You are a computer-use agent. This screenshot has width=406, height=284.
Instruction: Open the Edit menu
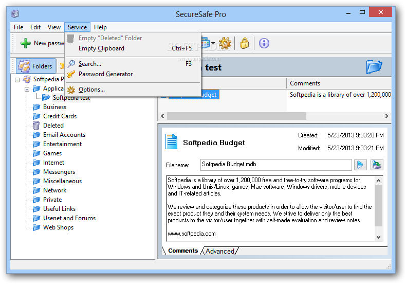[x=35, y=27]
